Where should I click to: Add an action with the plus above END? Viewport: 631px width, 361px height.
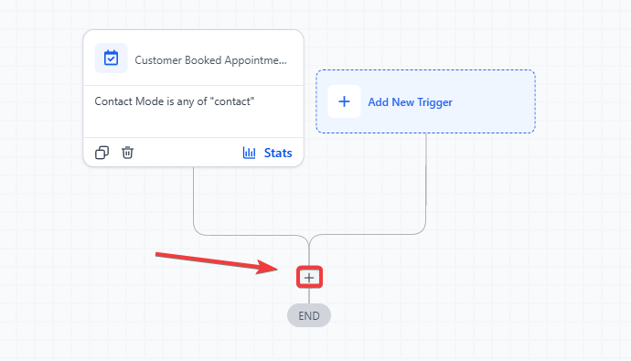[309, 278]
